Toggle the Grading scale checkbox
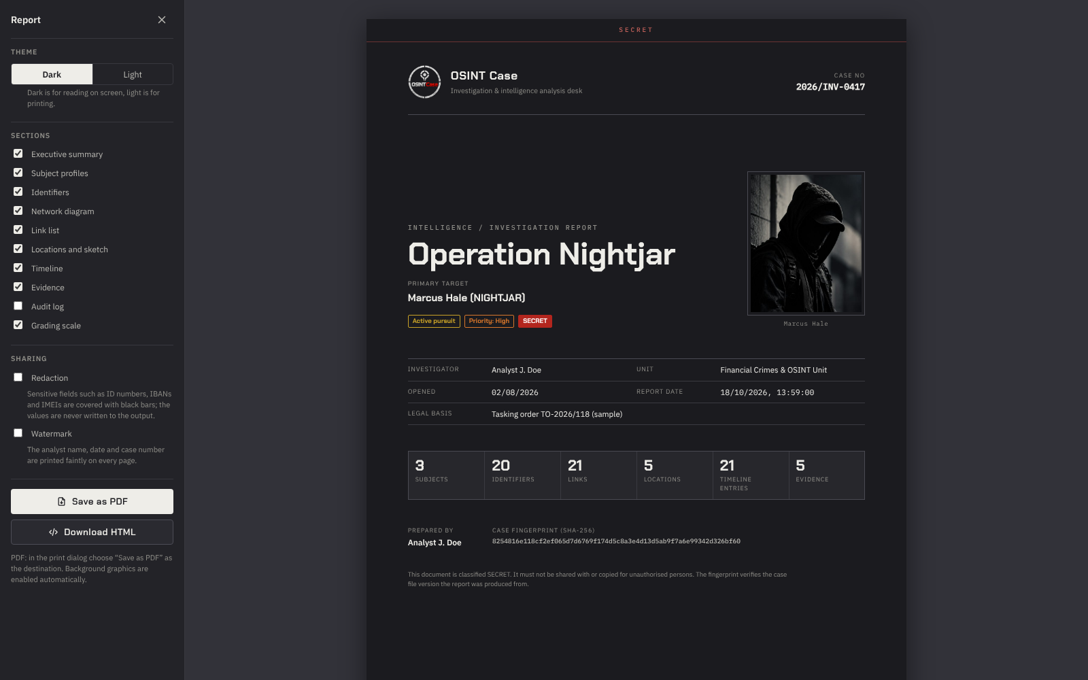 pos(18,325)
